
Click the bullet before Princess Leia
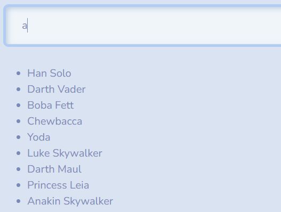(18, 185)
